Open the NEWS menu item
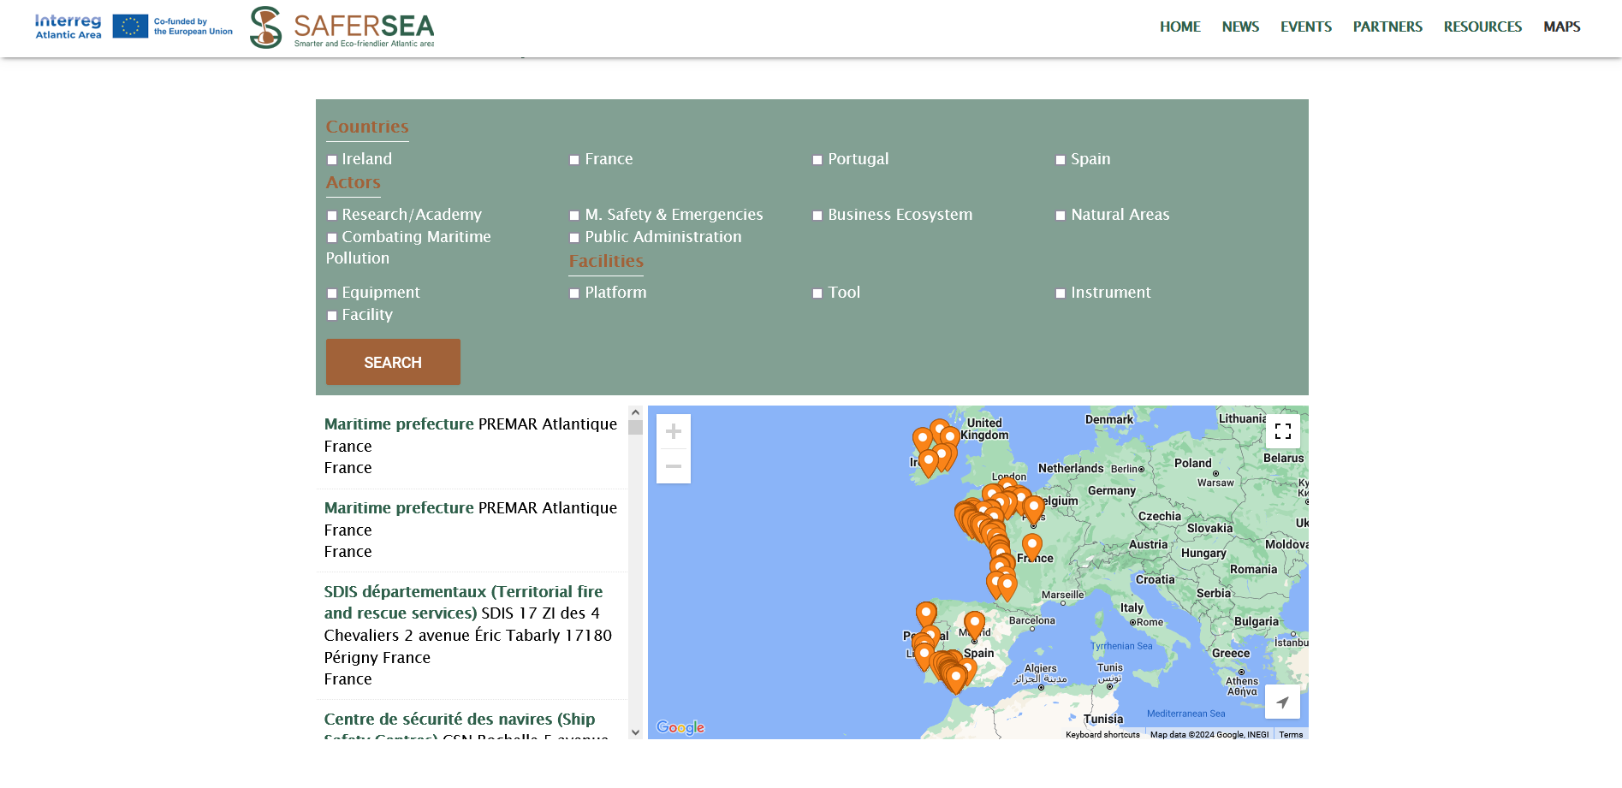 (x=1240, y=27)
